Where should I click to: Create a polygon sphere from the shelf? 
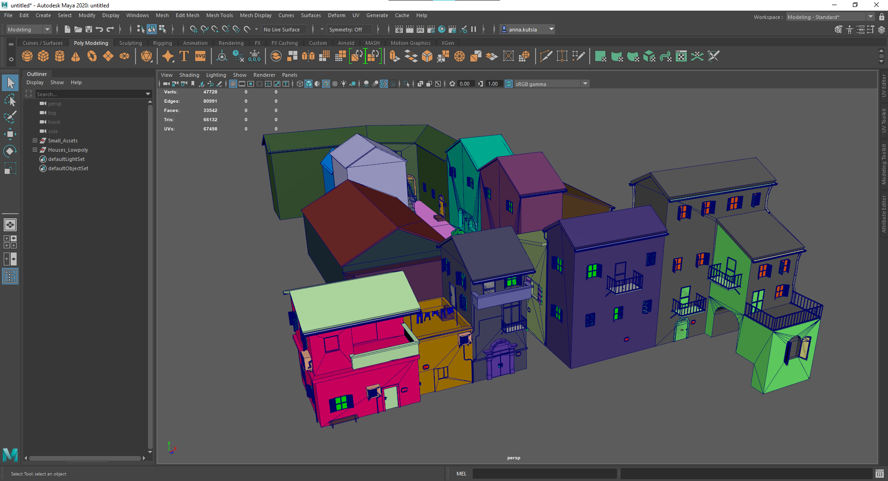(27, 56)
